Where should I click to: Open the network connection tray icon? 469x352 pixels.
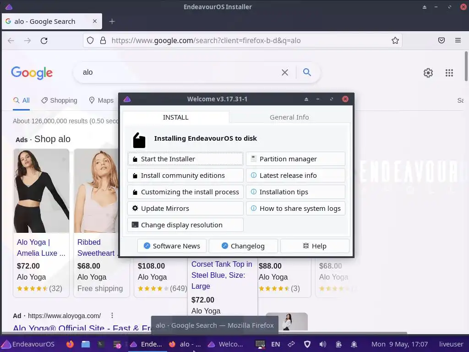click(x=291, y=344)
